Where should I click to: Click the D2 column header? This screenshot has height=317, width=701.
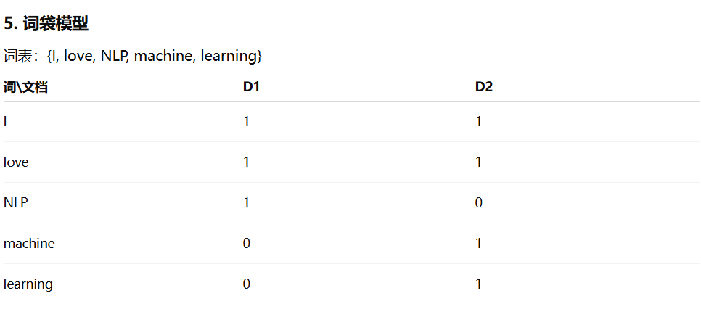point(484,87)
